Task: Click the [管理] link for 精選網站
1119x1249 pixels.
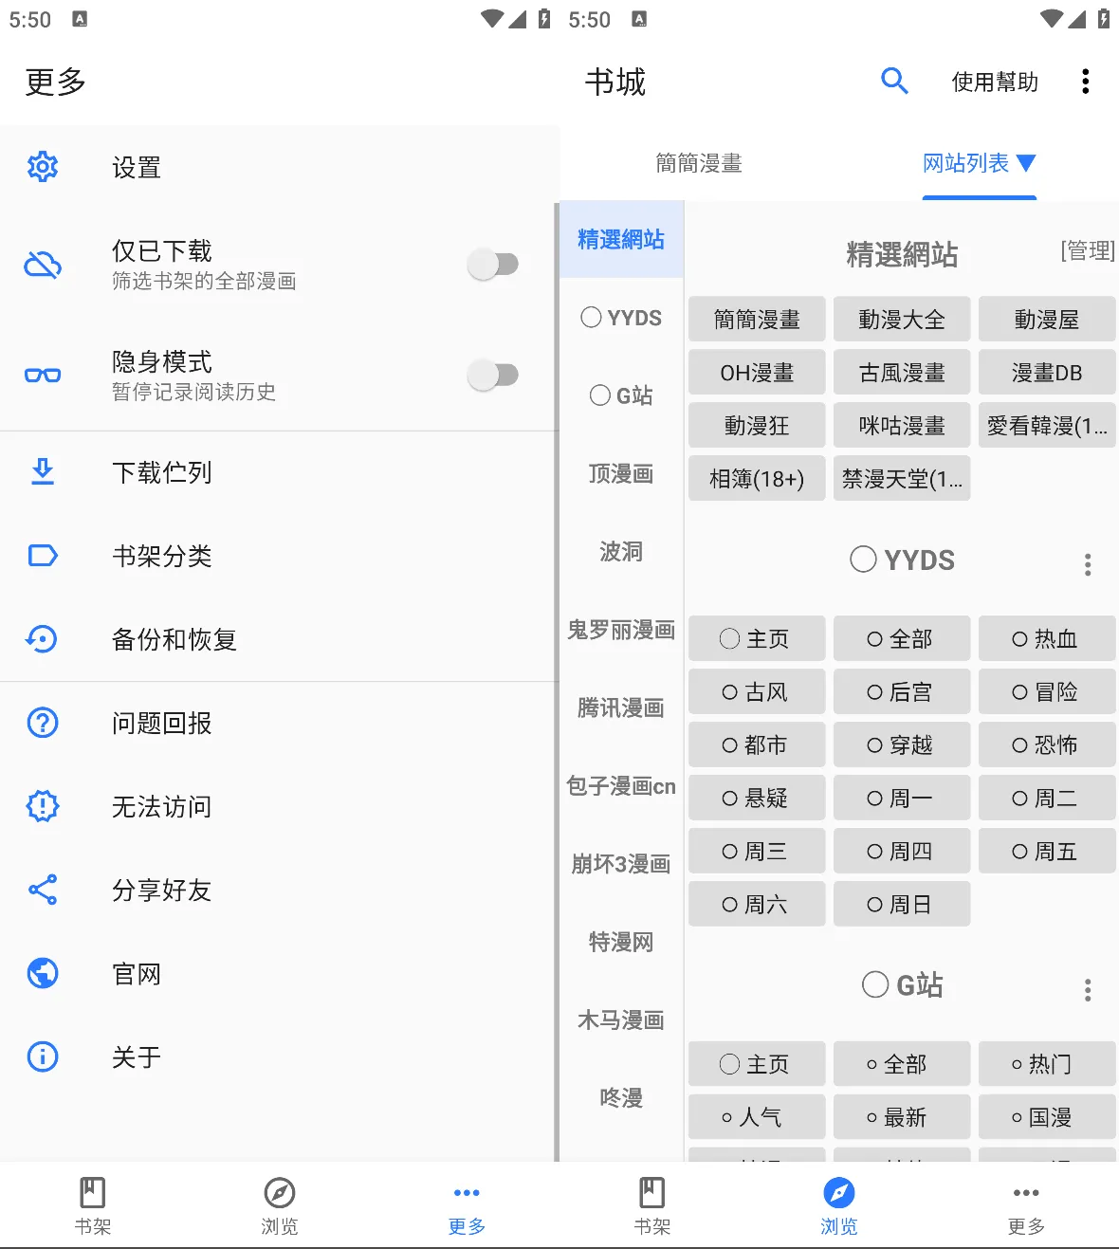Action: [1088, 251]
